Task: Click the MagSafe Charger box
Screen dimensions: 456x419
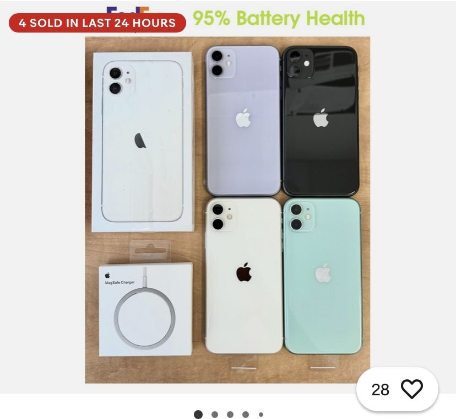Action: click(x=145, y=309)
